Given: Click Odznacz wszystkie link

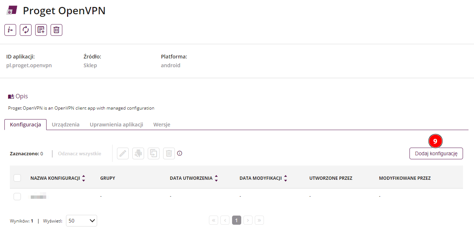Looking at the screenshot, I should click(x=80, y=153).
